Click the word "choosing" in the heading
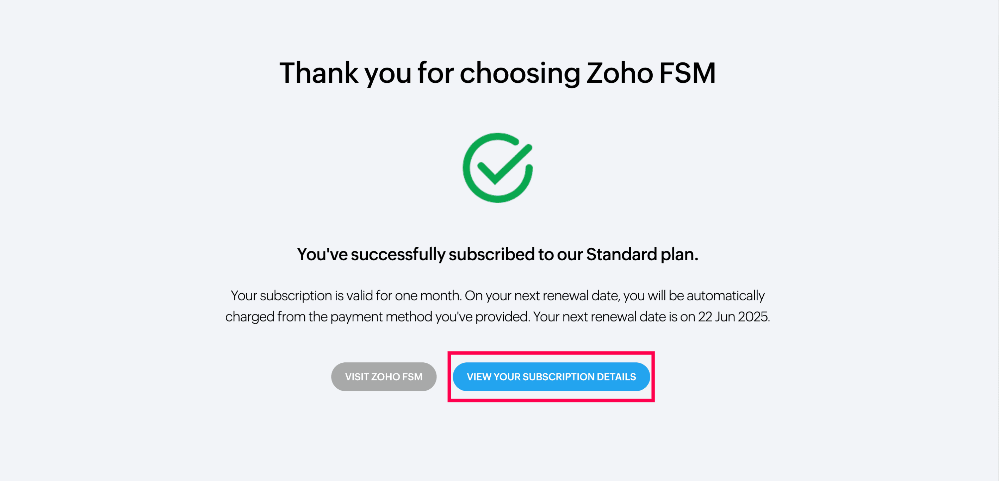 (520, 73)
